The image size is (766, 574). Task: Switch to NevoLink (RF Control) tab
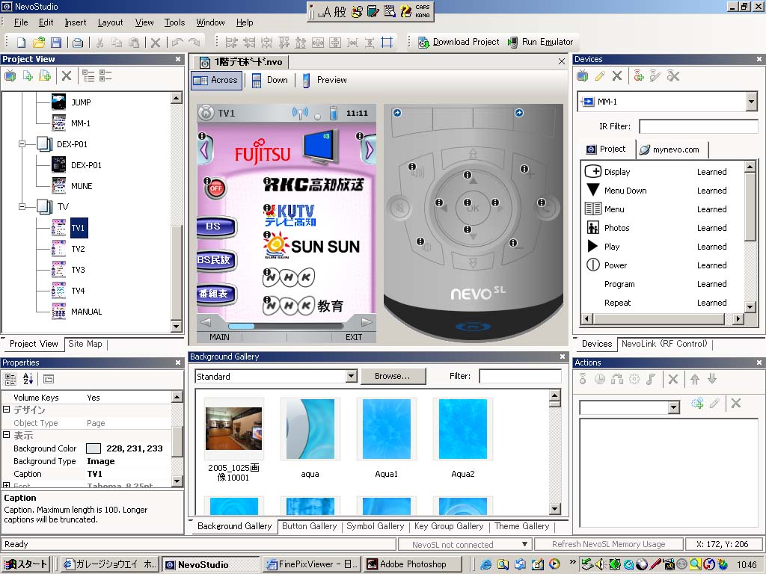point(664,344)
